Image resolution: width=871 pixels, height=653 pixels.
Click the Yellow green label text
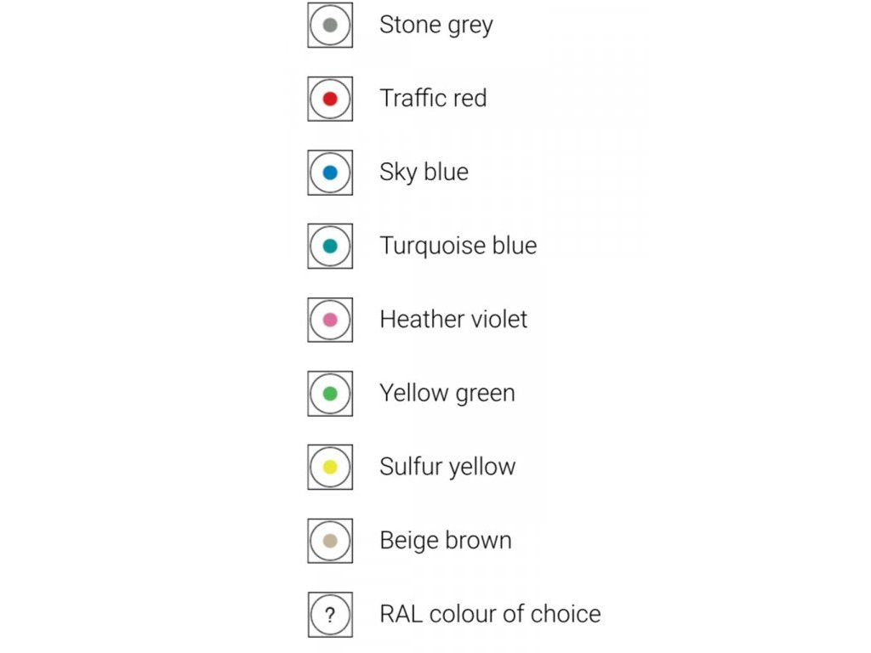[447, 393]
